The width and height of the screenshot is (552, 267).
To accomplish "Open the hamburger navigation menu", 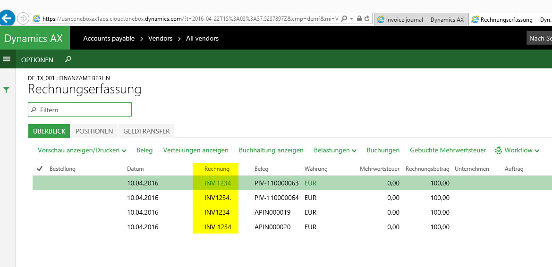I will (x=7, y=59).
